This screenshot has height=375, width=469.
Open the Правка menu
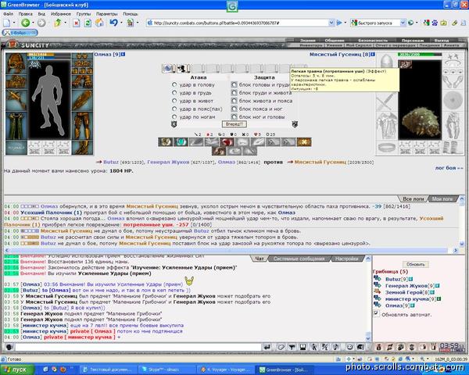coord(26,14)
